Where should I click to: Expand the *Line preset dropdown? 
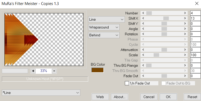pos(41,93)
